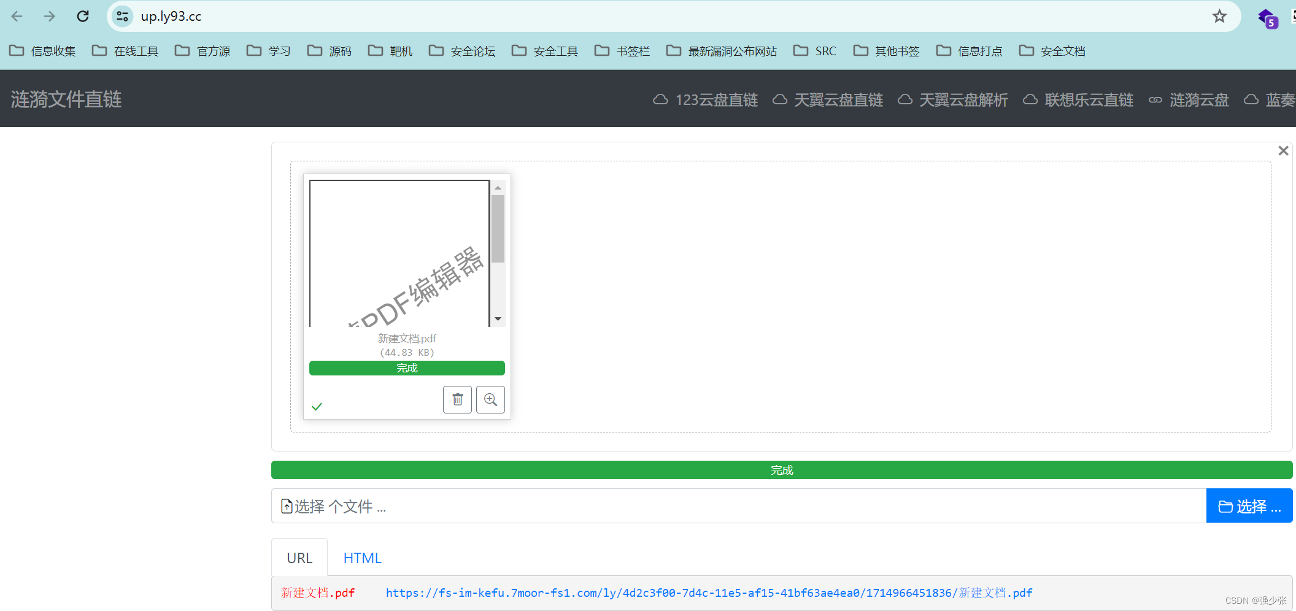
Task: Go forward using the browser forward arrow
Action: pos(50,17)
